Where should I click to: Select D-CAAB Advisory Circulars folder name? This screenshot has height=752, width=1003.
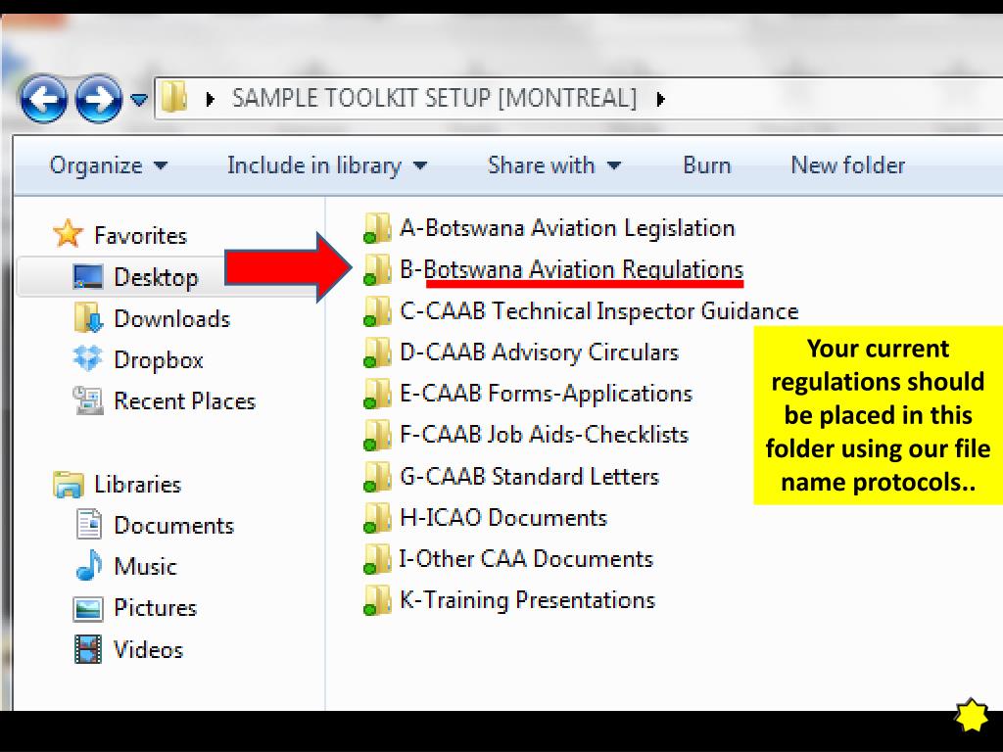[x=540, y=352]
